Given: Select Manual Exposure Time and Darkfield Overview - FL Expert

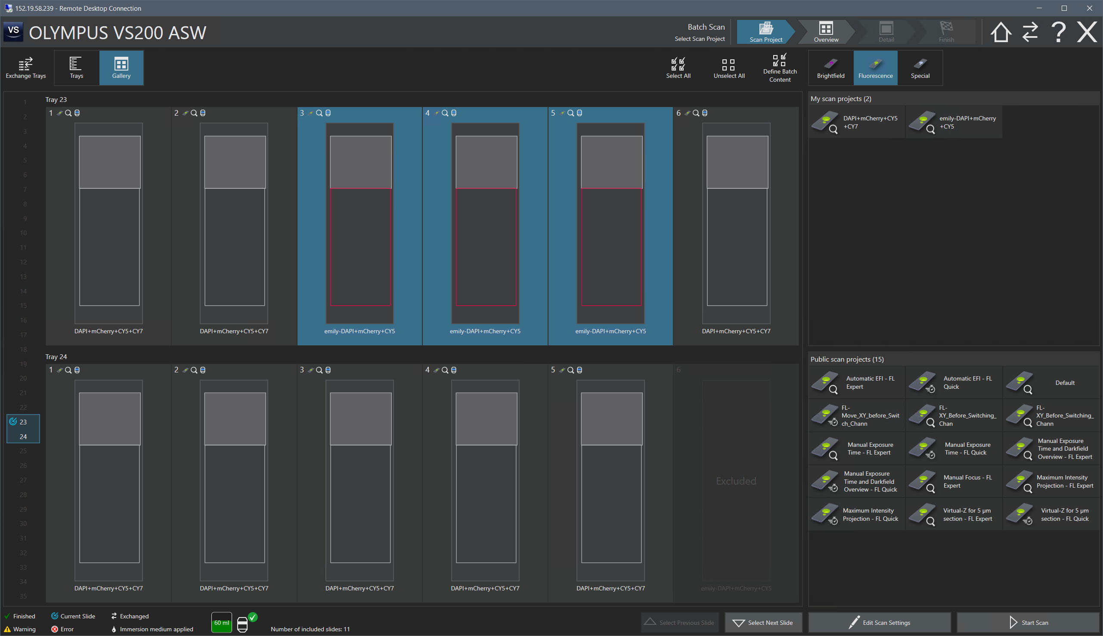Looking at the screenshot, I should pyautogui.click(x=1051, y=449).
